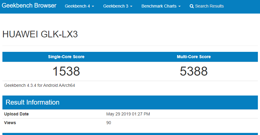Open the Geekbench Browser home link

click(29, 5)
